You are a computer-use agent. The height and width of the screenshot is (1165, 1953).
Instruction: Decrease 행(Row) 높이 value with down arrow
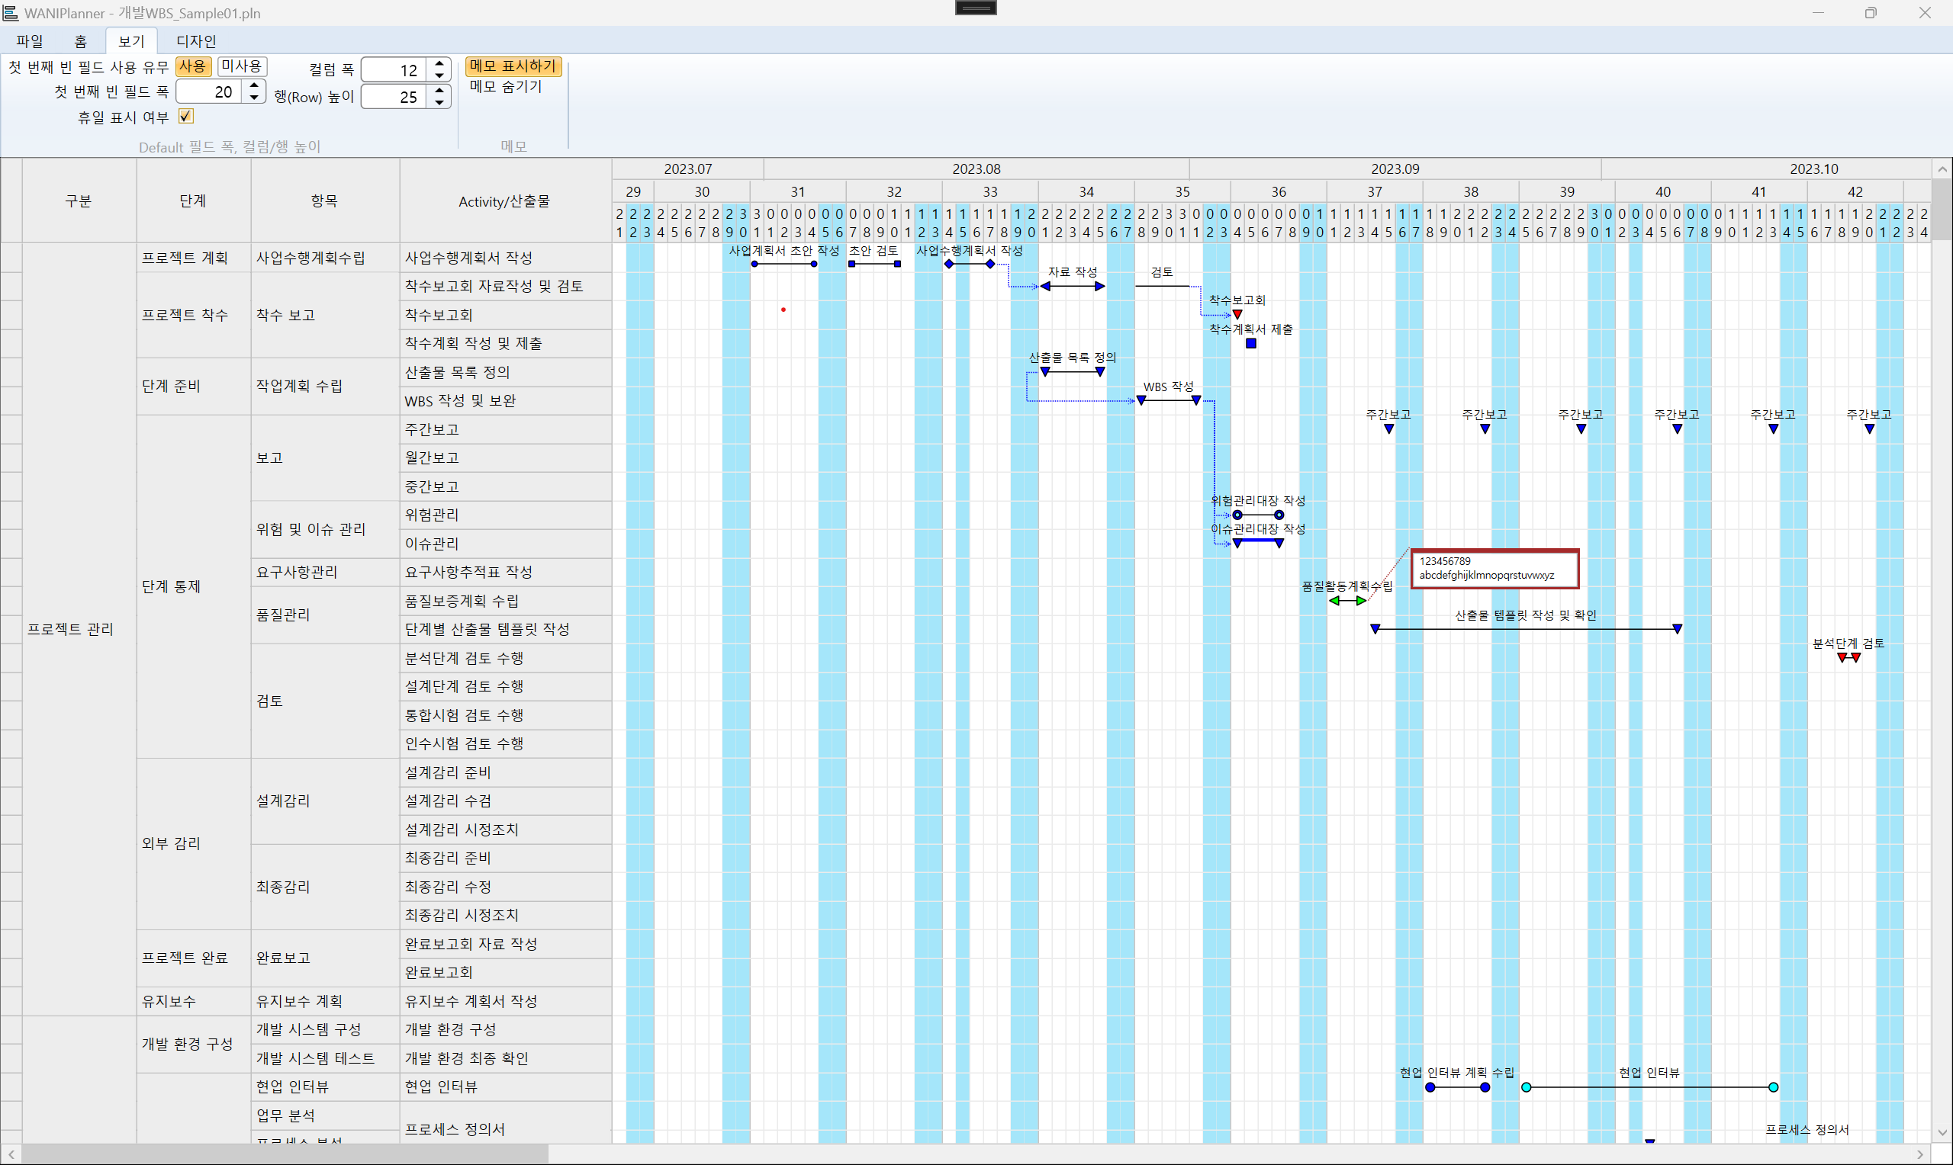click(x=439, y=103)
